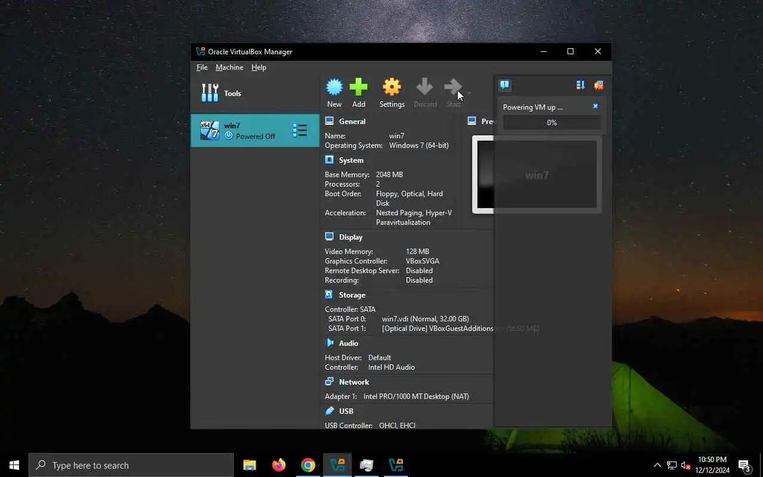The width and height of the screenshot is (763, 477).
Task: Toggle the notification center icon
Action: [505, 85]
